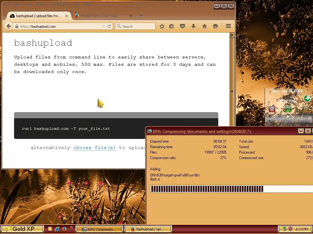Click the Compressed size label
This screenshot has width=313, height=234.
coord(252,158)
